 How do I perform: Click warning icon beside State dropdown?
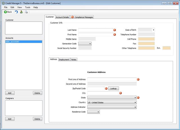(138, 97)
